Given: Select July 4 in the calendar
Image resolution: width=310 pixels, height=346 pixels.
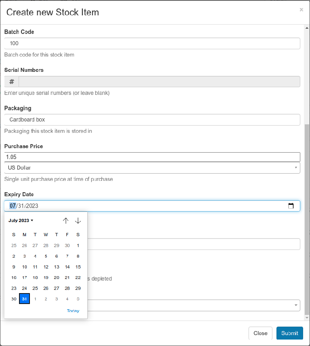Looking at the screenshot, I should point(35,256).
